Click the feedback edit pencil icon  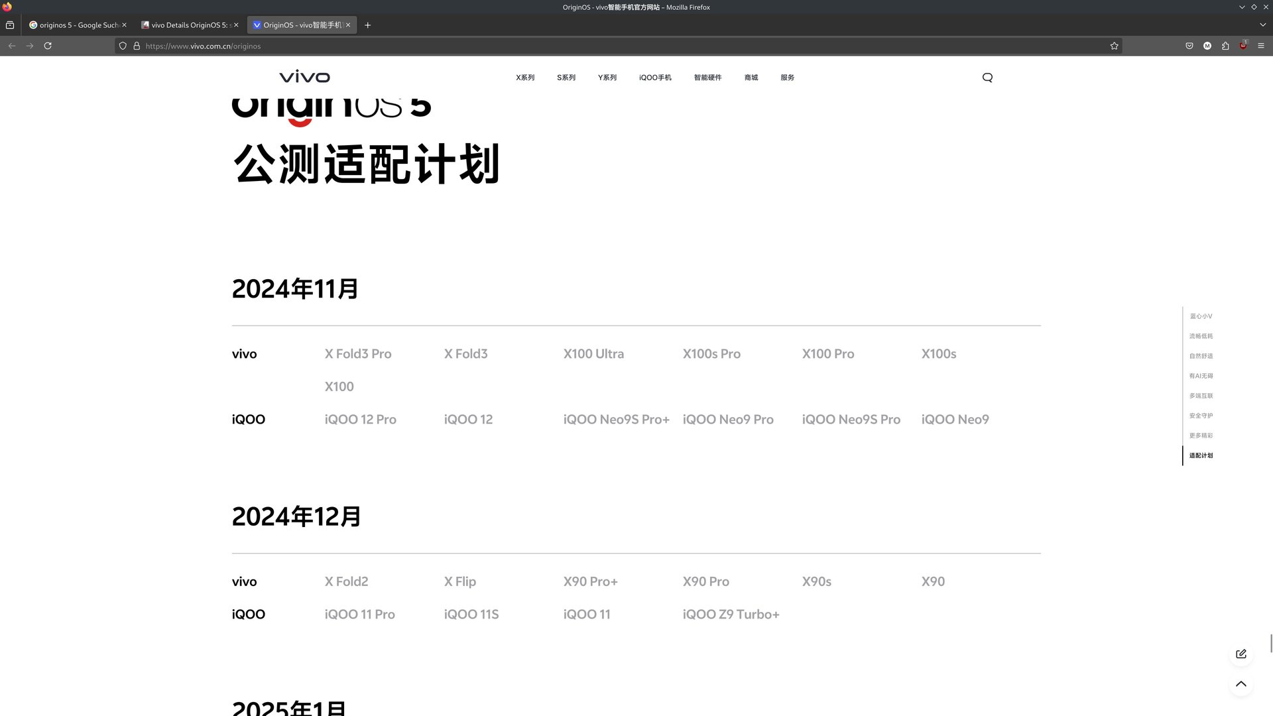tap(1241, 654)
